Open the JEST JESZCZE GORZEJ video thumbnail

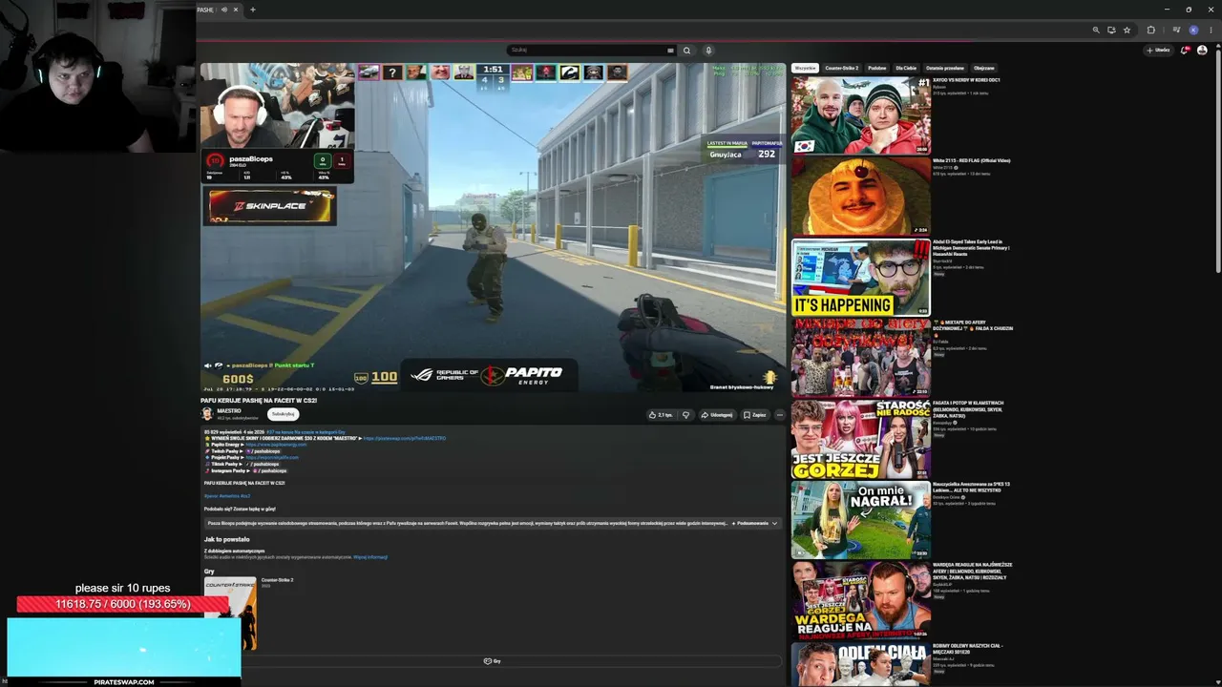(861, 439)
